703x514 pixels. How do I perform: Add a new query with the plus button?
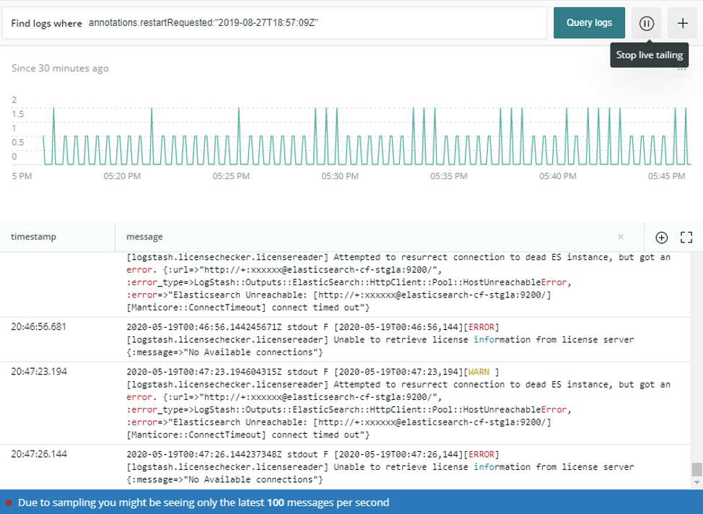coord(682,23)
